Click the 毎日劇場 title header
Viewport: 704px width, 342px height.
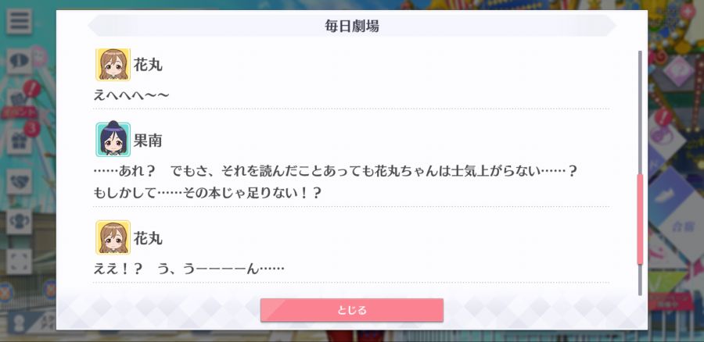(x=351, y=26)
